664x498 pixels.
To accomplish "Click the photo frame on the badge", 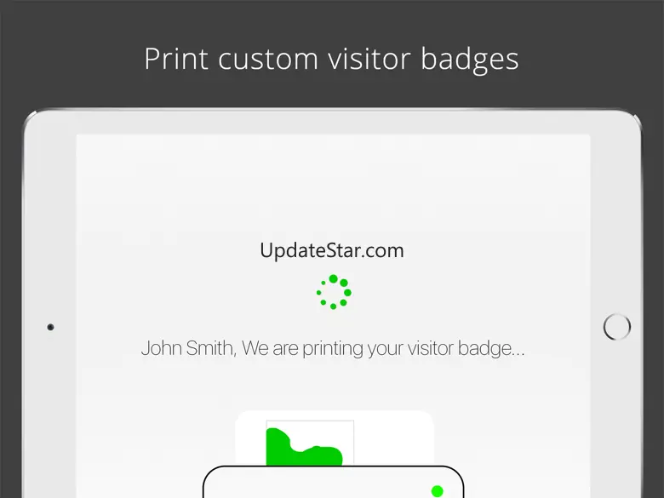I will 310,443.
